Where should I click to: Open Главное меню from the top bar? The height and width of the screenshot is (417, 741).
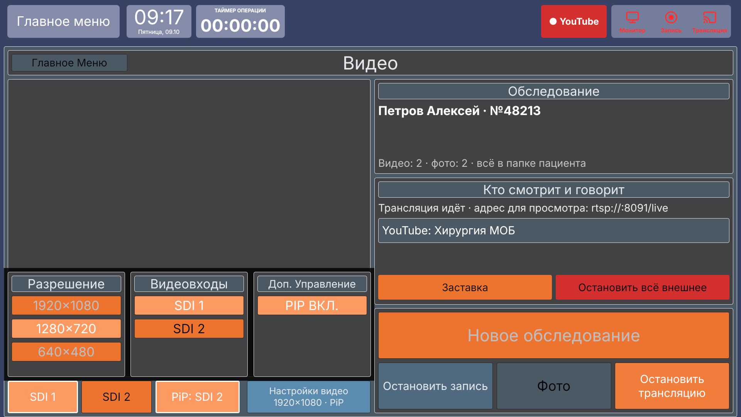click(x=63, y=21)
